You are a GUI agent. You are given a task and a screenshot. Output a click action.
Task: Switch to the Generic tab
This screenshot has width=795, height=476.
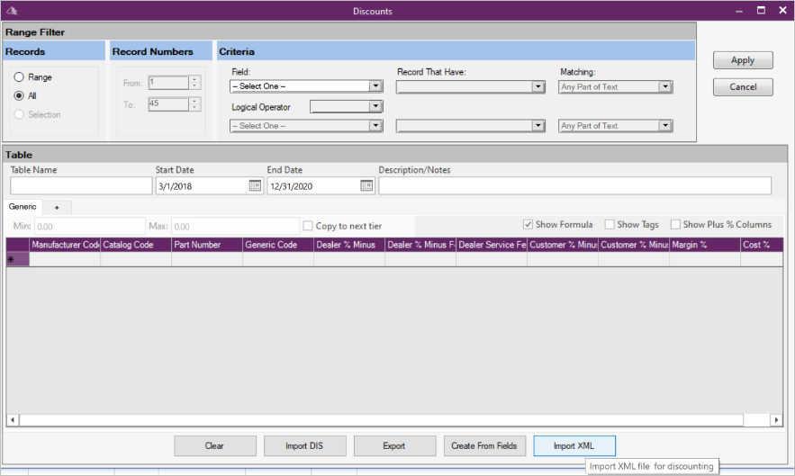click(x=23, y=207)
